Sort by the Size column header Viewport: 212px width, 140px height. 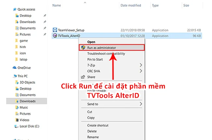[186, 6]
